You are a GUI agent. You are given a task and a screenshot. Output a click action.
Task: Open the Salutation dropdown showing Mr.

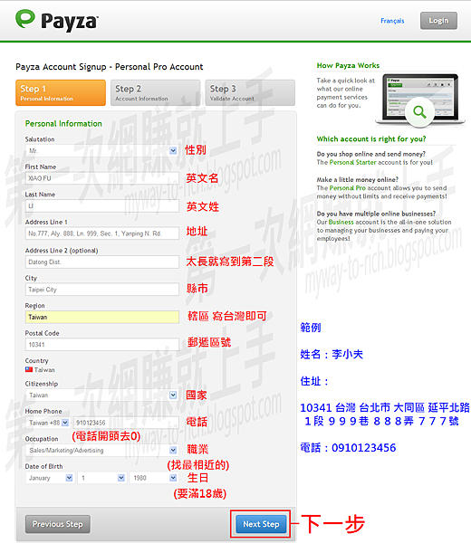tap(101, 150)
